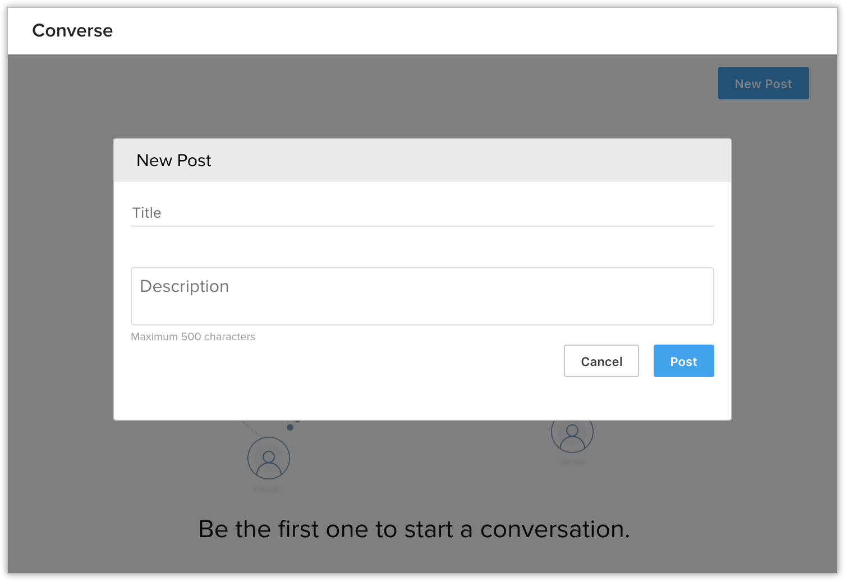Image resolution: width=845 pixels, height=581 pixels.
Task: Click the Converse app title
Action: [72, 30]
